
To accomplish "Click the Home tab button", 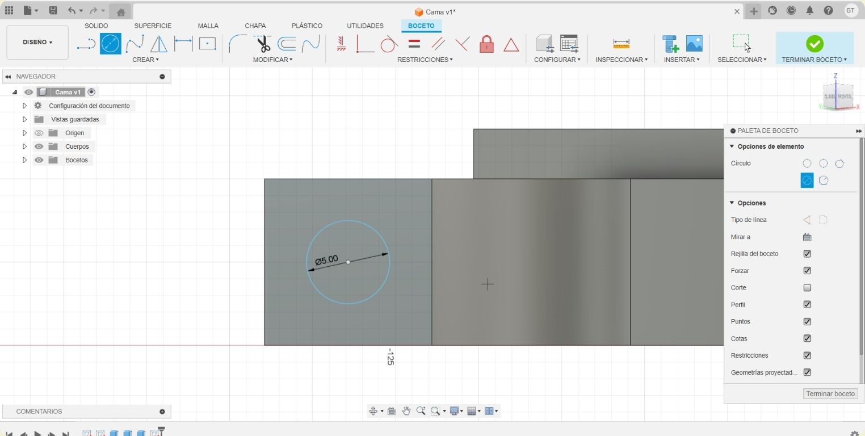I will (120, 12).
